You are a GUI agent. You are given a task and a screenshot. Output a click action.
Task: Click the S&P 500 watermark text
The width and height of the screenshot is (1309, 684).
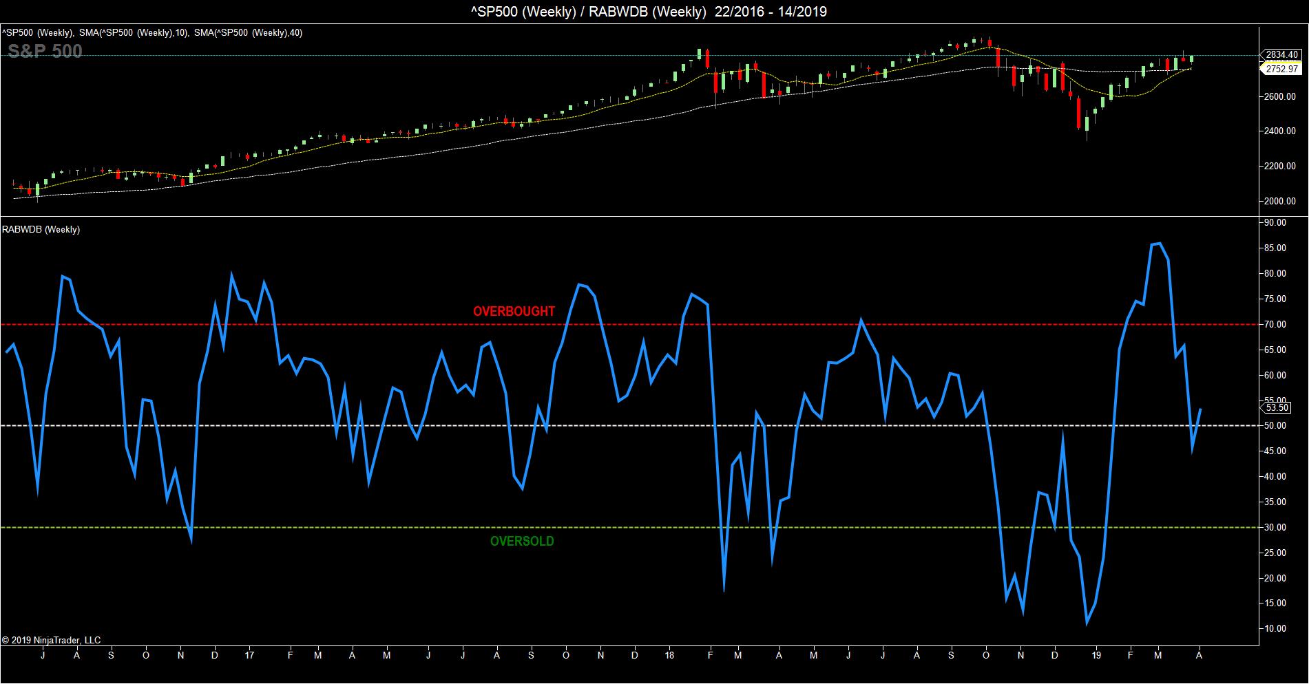point(45,52)
